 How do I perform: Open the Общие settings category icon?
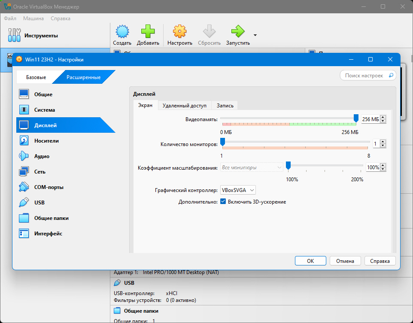(24, 94)
